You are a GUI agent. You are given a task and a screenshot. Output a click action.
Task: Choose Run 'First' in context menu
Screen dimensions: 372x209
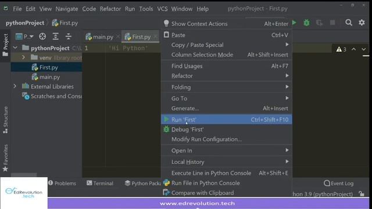tap(226, 120)
